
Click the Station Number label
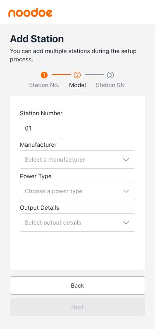[41, 113]
